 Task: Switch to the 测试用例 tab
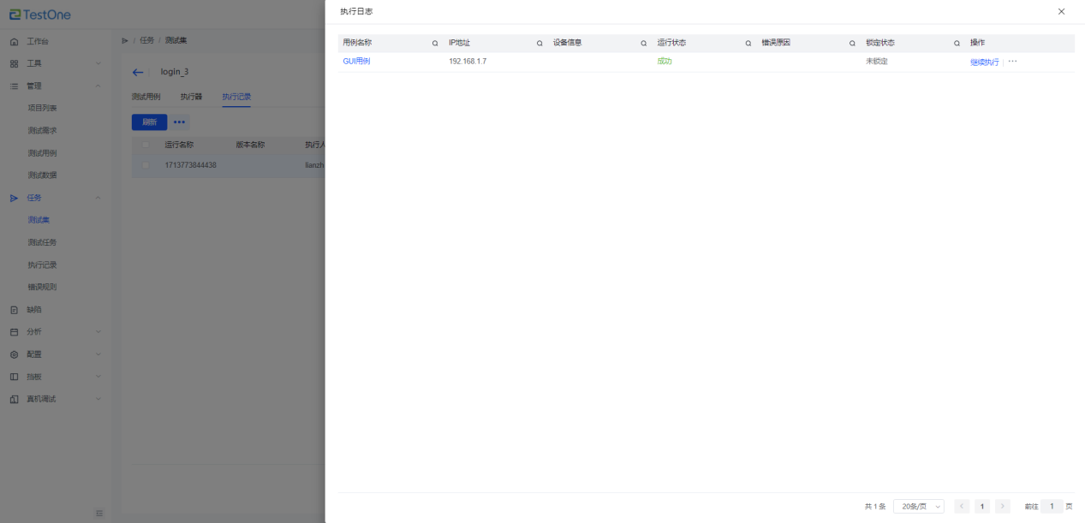click(146, 97)
